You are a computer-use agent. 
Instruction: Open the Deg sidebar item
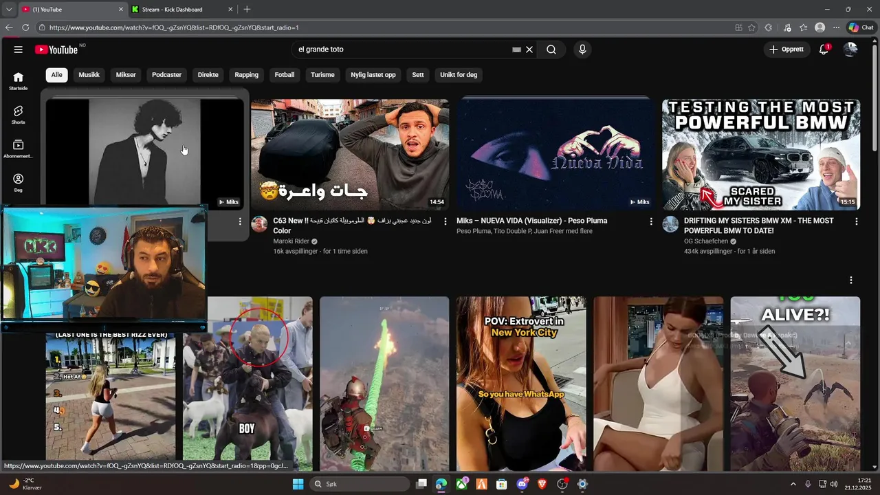(x=19, y=183)
